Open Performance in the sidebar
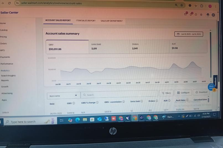223x148 pixels. [x=7, y=64]
